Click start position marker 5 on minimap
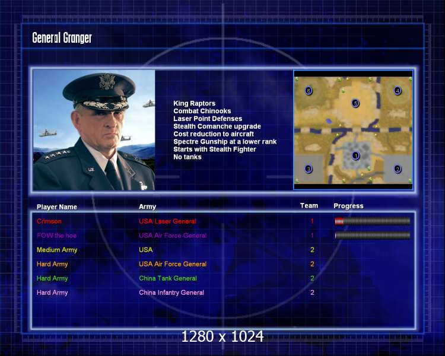The width and height of the screenshot is (445, 356). [x=355, y=103]
